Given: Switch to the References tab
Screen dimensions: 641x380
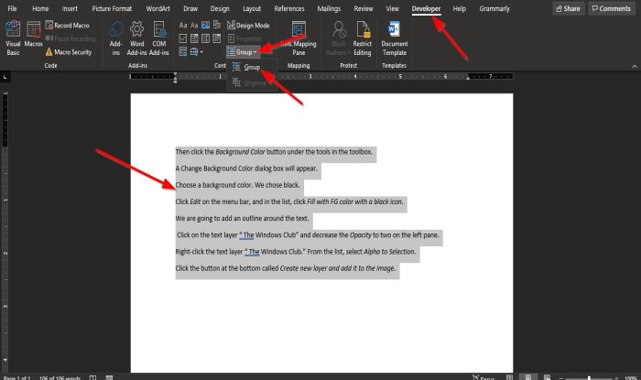Looking at the screenshot, I should [289, 8].
